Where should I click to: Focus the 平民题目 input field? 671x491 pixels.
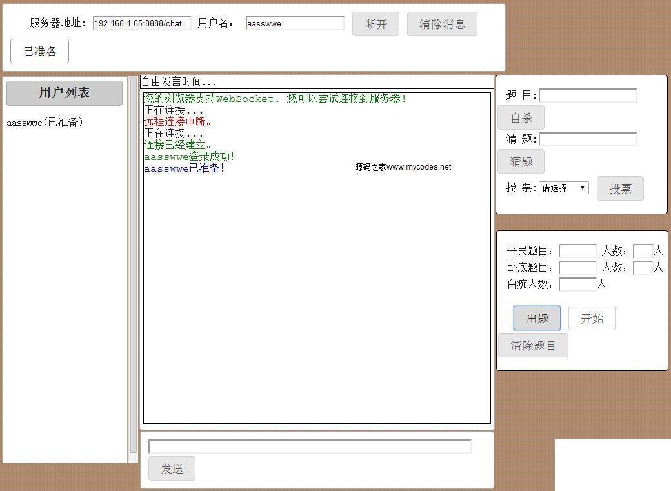click(577, 250)
